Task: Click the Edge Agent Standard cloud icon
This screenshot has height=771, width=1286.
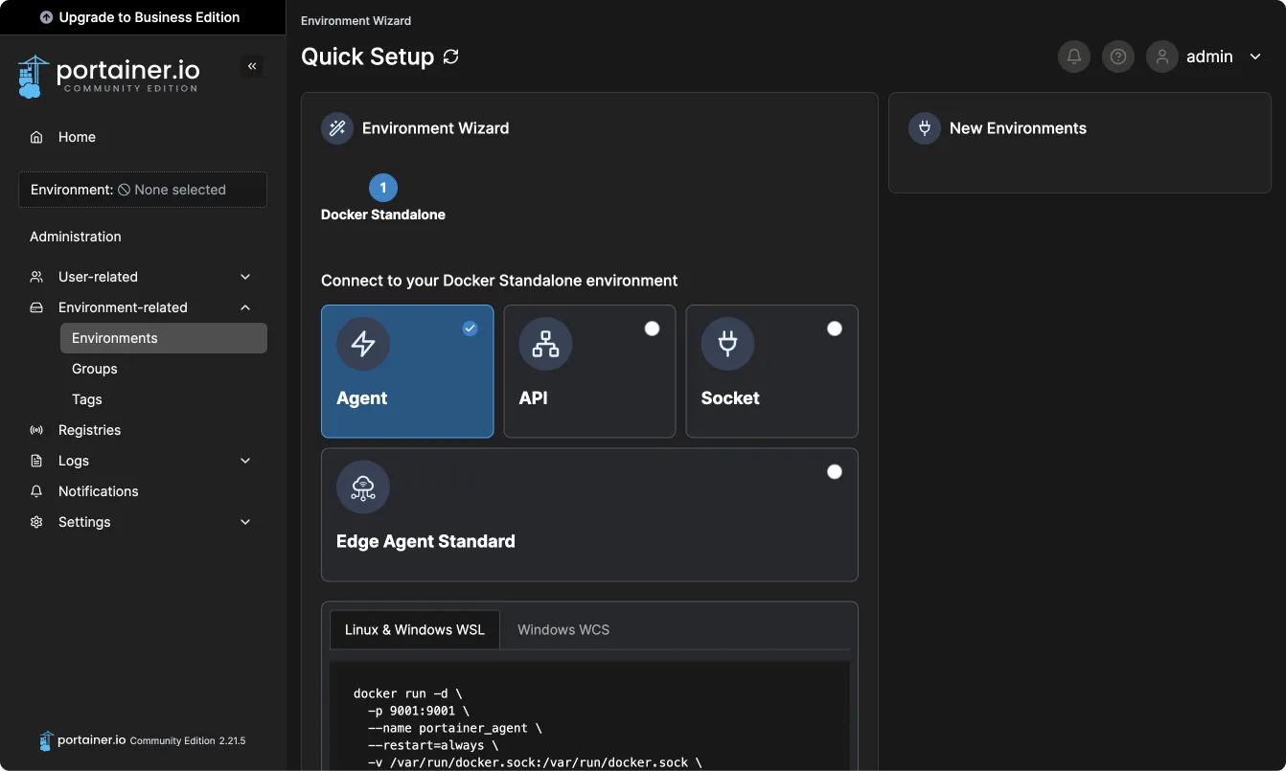Action: [x=363, y=488]
